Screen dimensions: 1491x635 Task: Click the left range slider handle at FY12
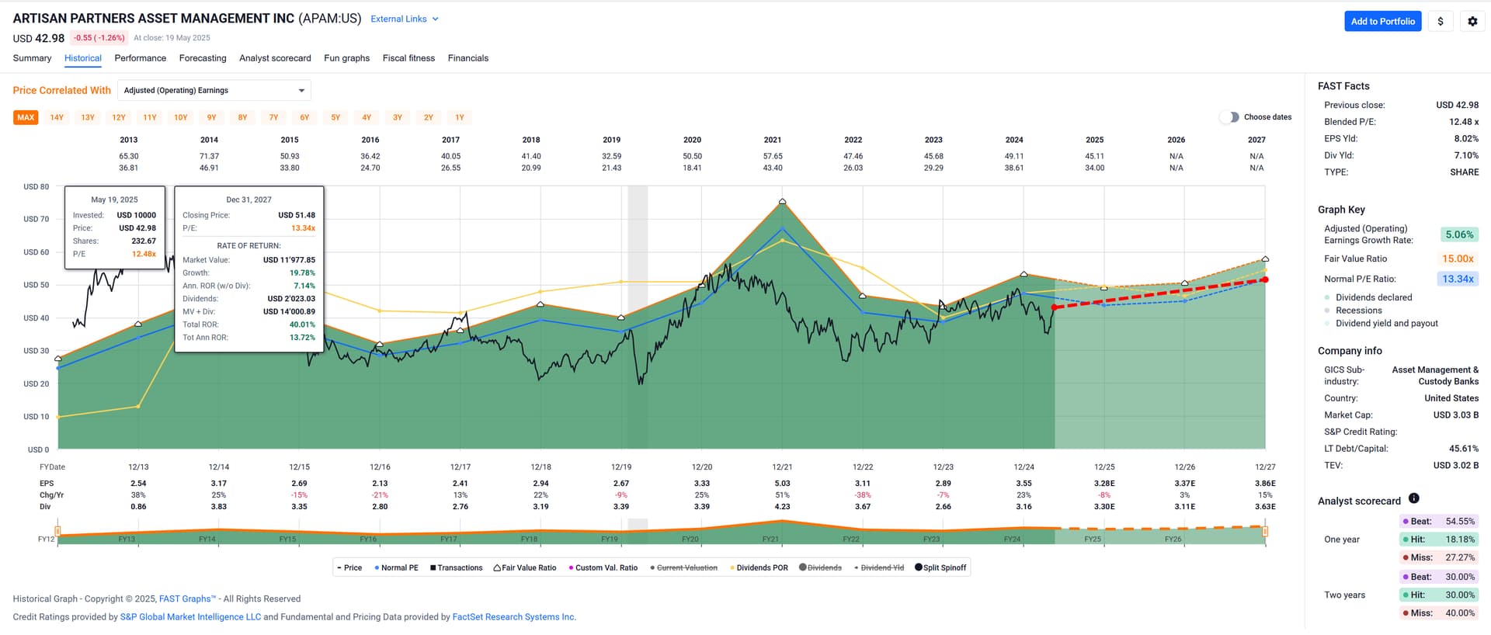pos(57,531)
